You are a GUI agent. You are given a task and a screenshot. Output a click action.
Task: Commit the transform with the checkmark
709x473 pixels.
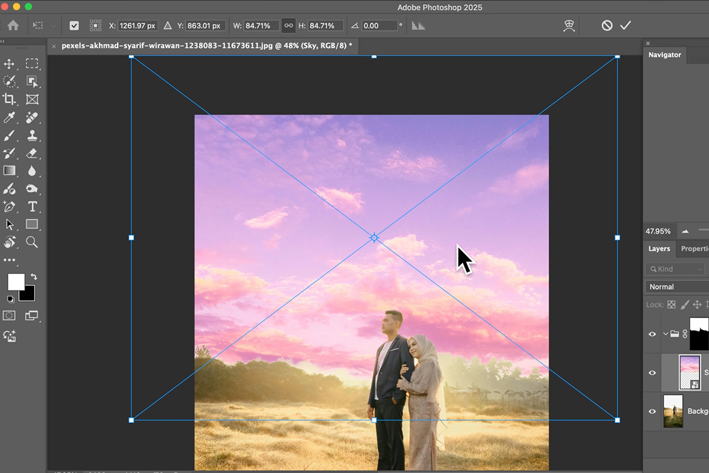click(626, 25)
